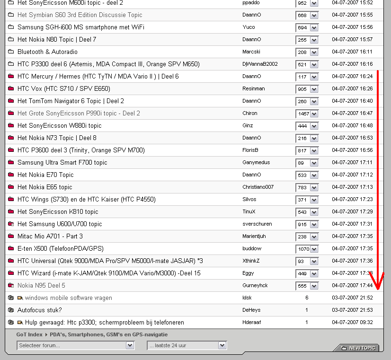The width and height of the screenshot is (391, 360).
Task: Click reply count 6 for windows mobile software vragen
Action: point(307,298)
